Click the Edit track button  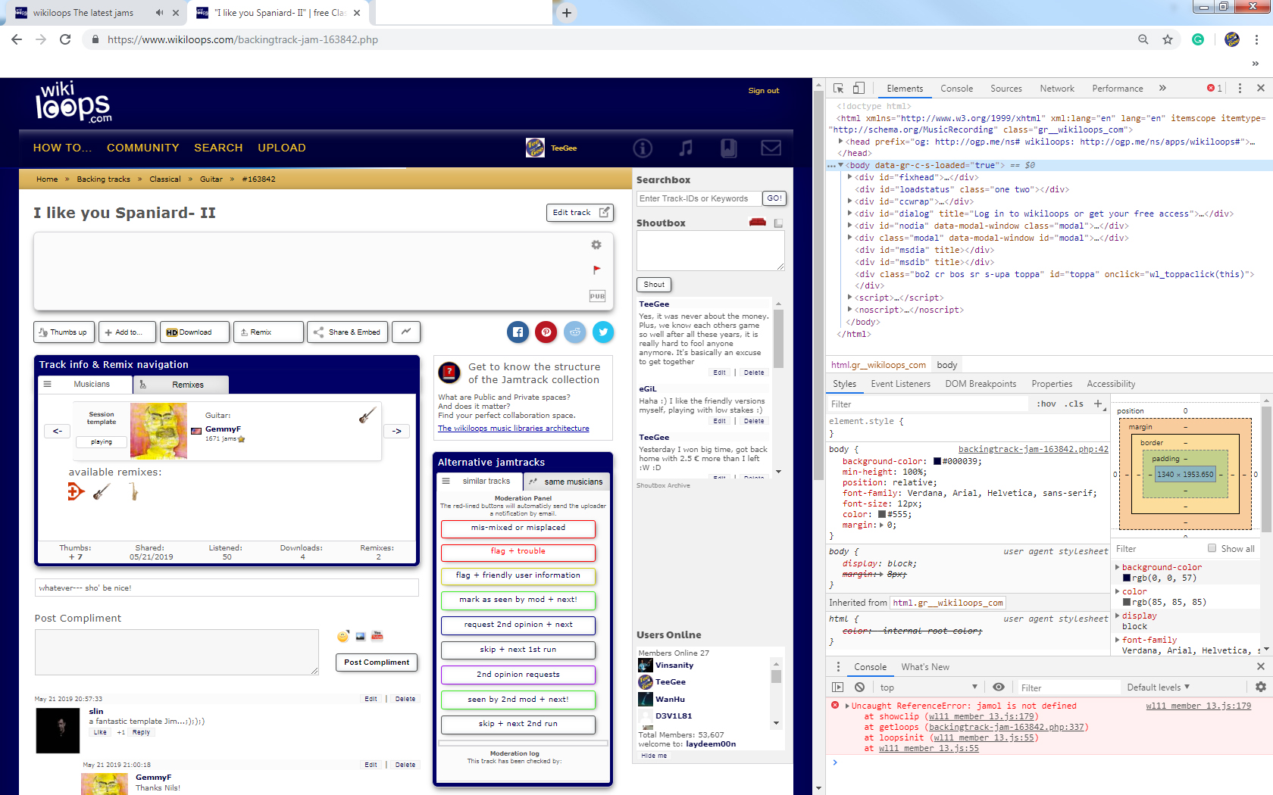click(580, 212)
